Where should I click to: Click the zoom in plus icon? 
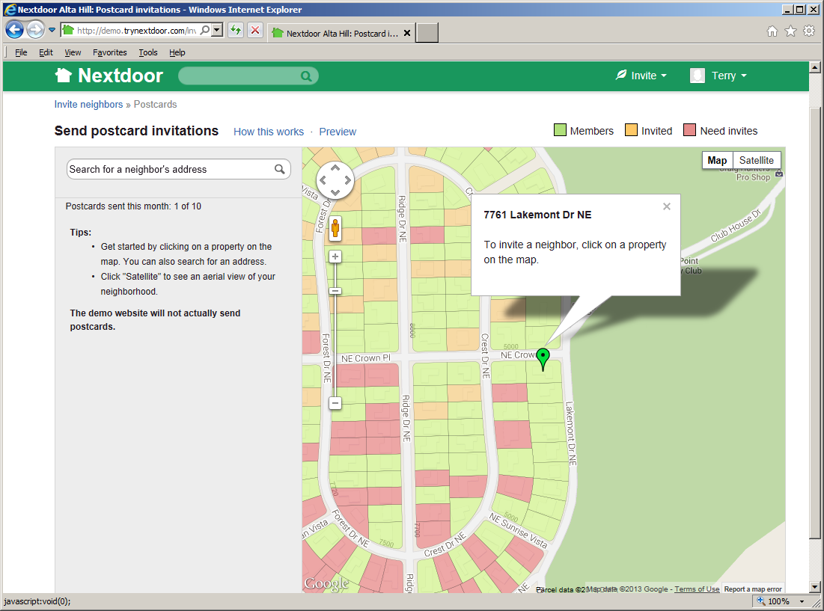pos(335,257)
